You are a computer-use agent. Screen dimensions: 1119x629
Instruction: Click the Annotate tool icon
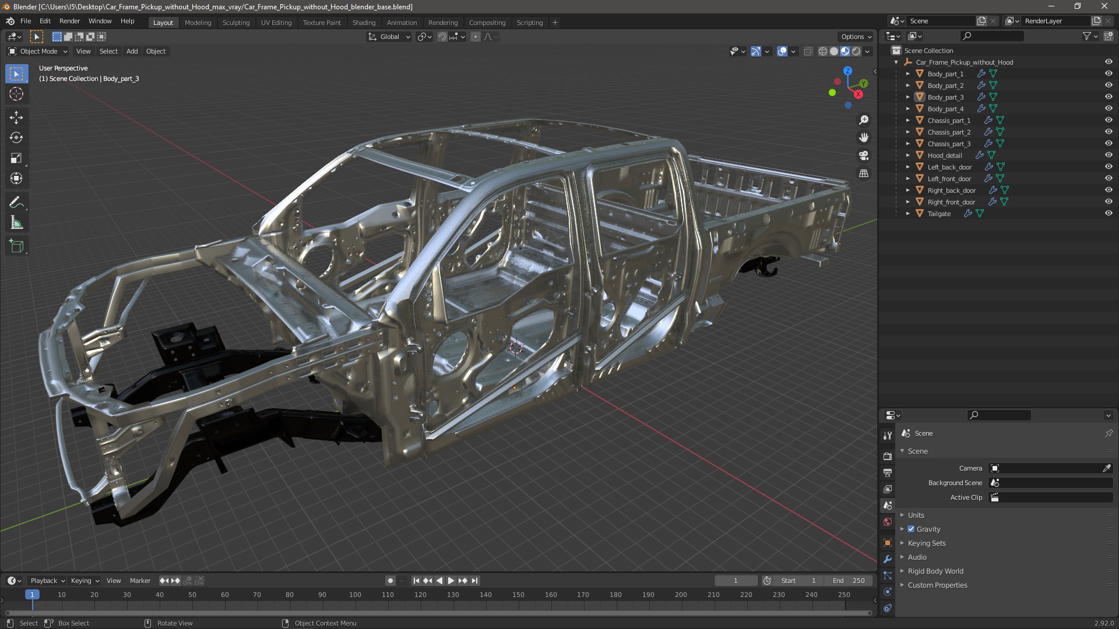pyautogui.click(x=16, y=202)
